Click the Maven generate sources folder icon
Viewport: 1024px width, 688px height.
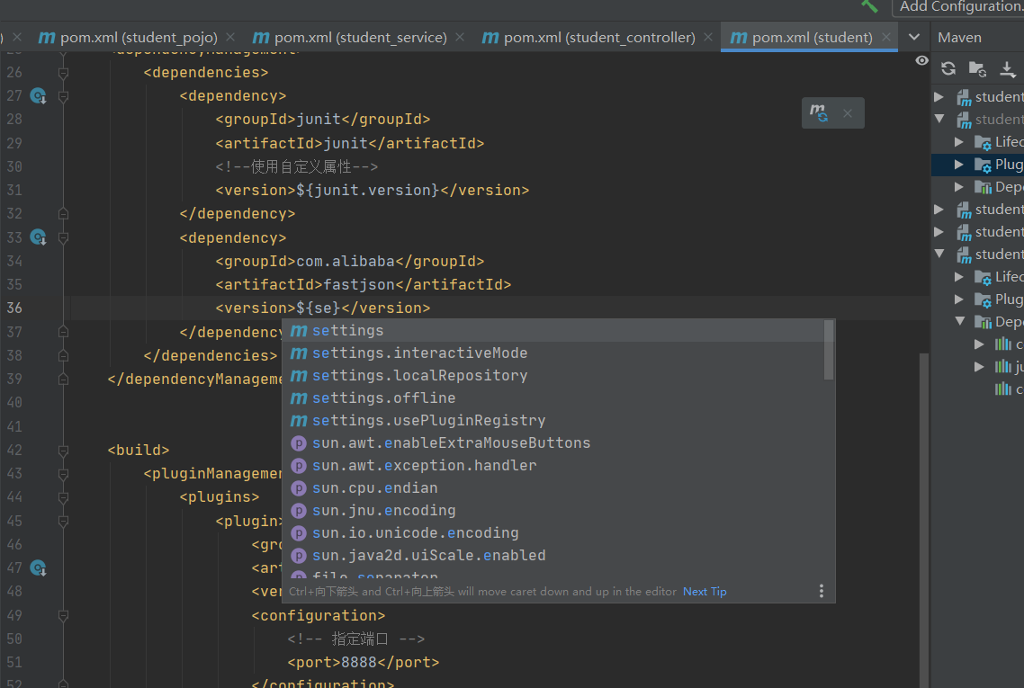977,68
